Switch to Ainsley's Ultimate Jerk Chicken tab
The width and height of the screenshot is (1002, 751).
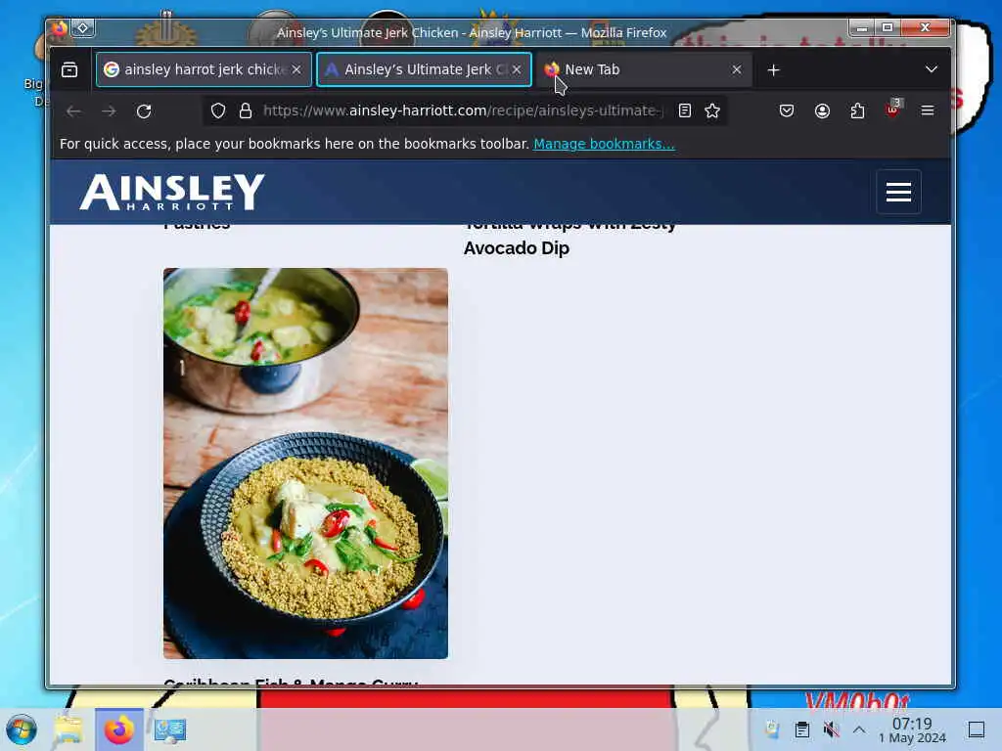pos(424,69)
